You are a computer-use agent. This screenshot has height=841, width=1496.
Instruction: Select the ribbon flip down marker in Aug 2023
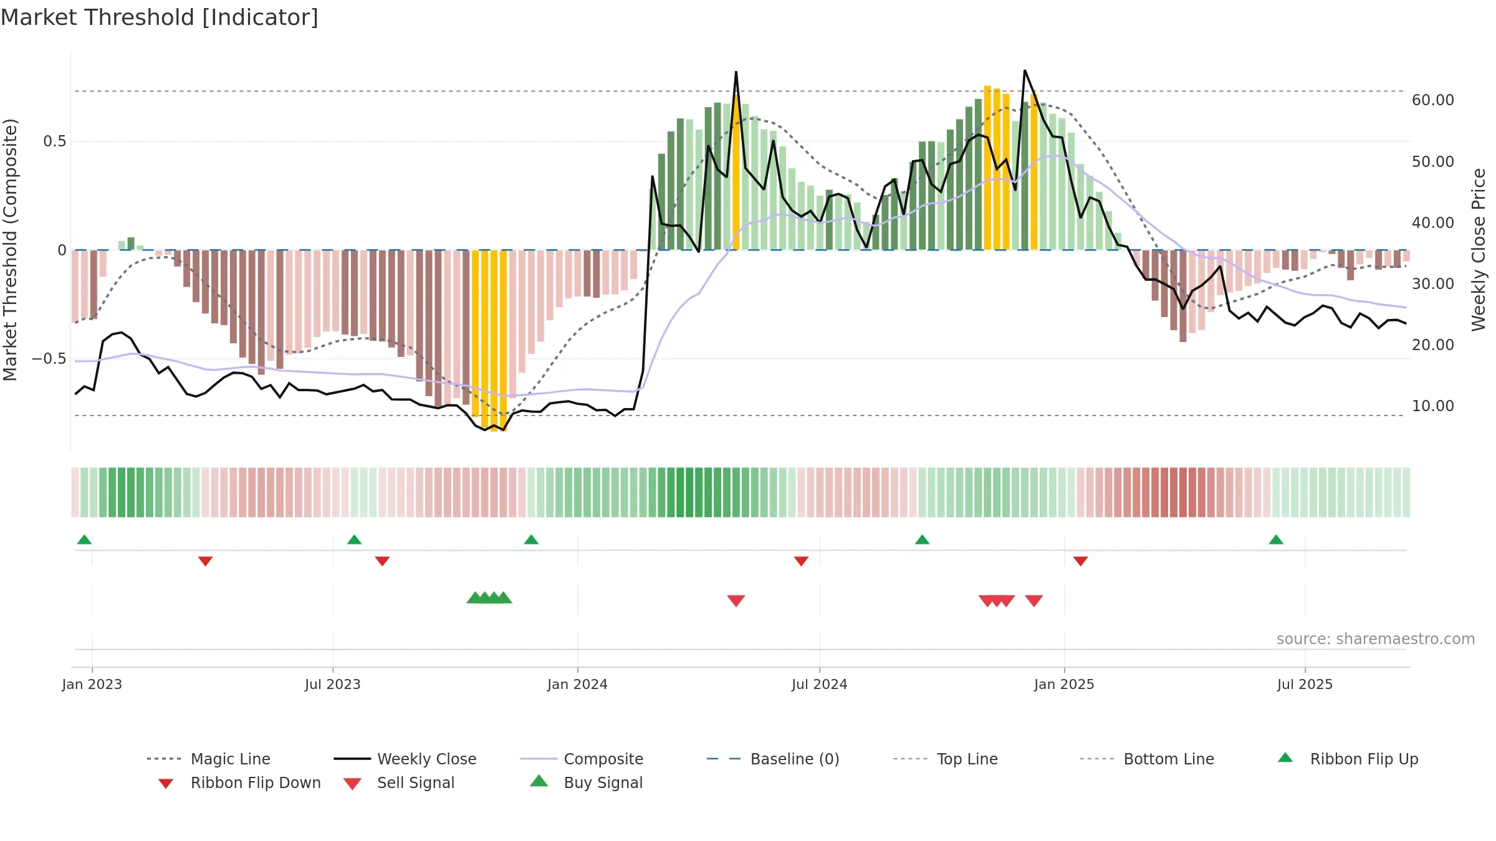pos(382,561)
